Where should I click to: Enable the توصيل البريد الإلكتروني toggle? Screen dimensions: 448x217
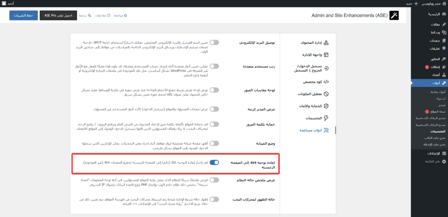[x=214, y=42]
